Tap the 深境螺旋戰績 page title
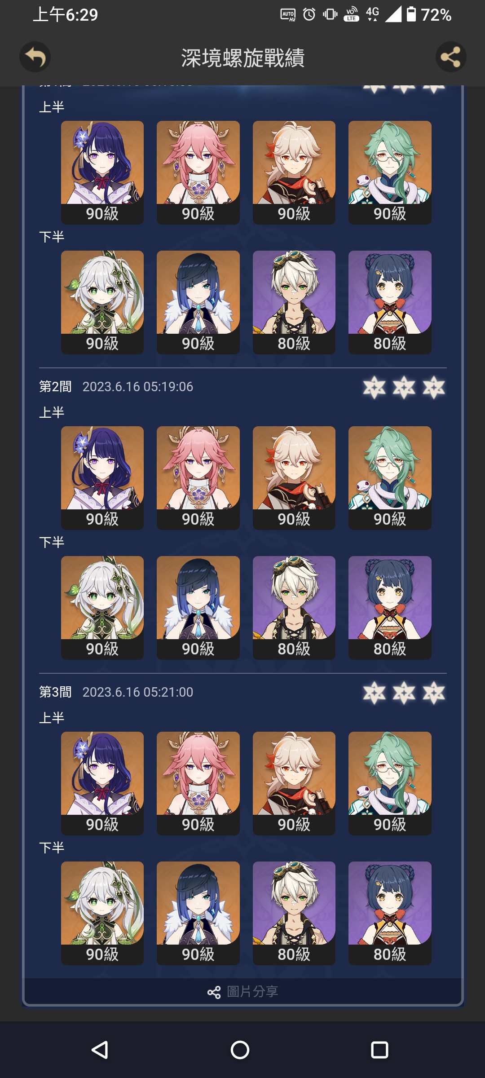This screenshot has height=1078, width=485. pyautogui.click(x=243, y=58)
